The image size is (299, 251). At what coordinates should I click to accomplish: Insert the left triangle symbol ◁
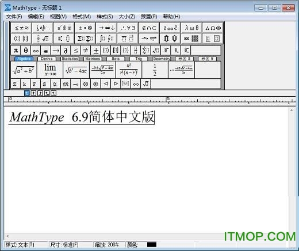(106, 84)
